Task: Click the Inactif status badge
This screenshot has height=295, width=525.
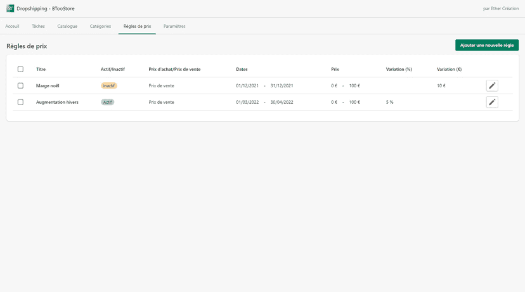Action: 109,85
